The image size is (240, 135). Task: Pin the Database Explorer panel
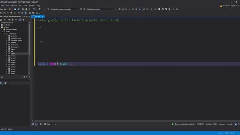coord(27,16)
